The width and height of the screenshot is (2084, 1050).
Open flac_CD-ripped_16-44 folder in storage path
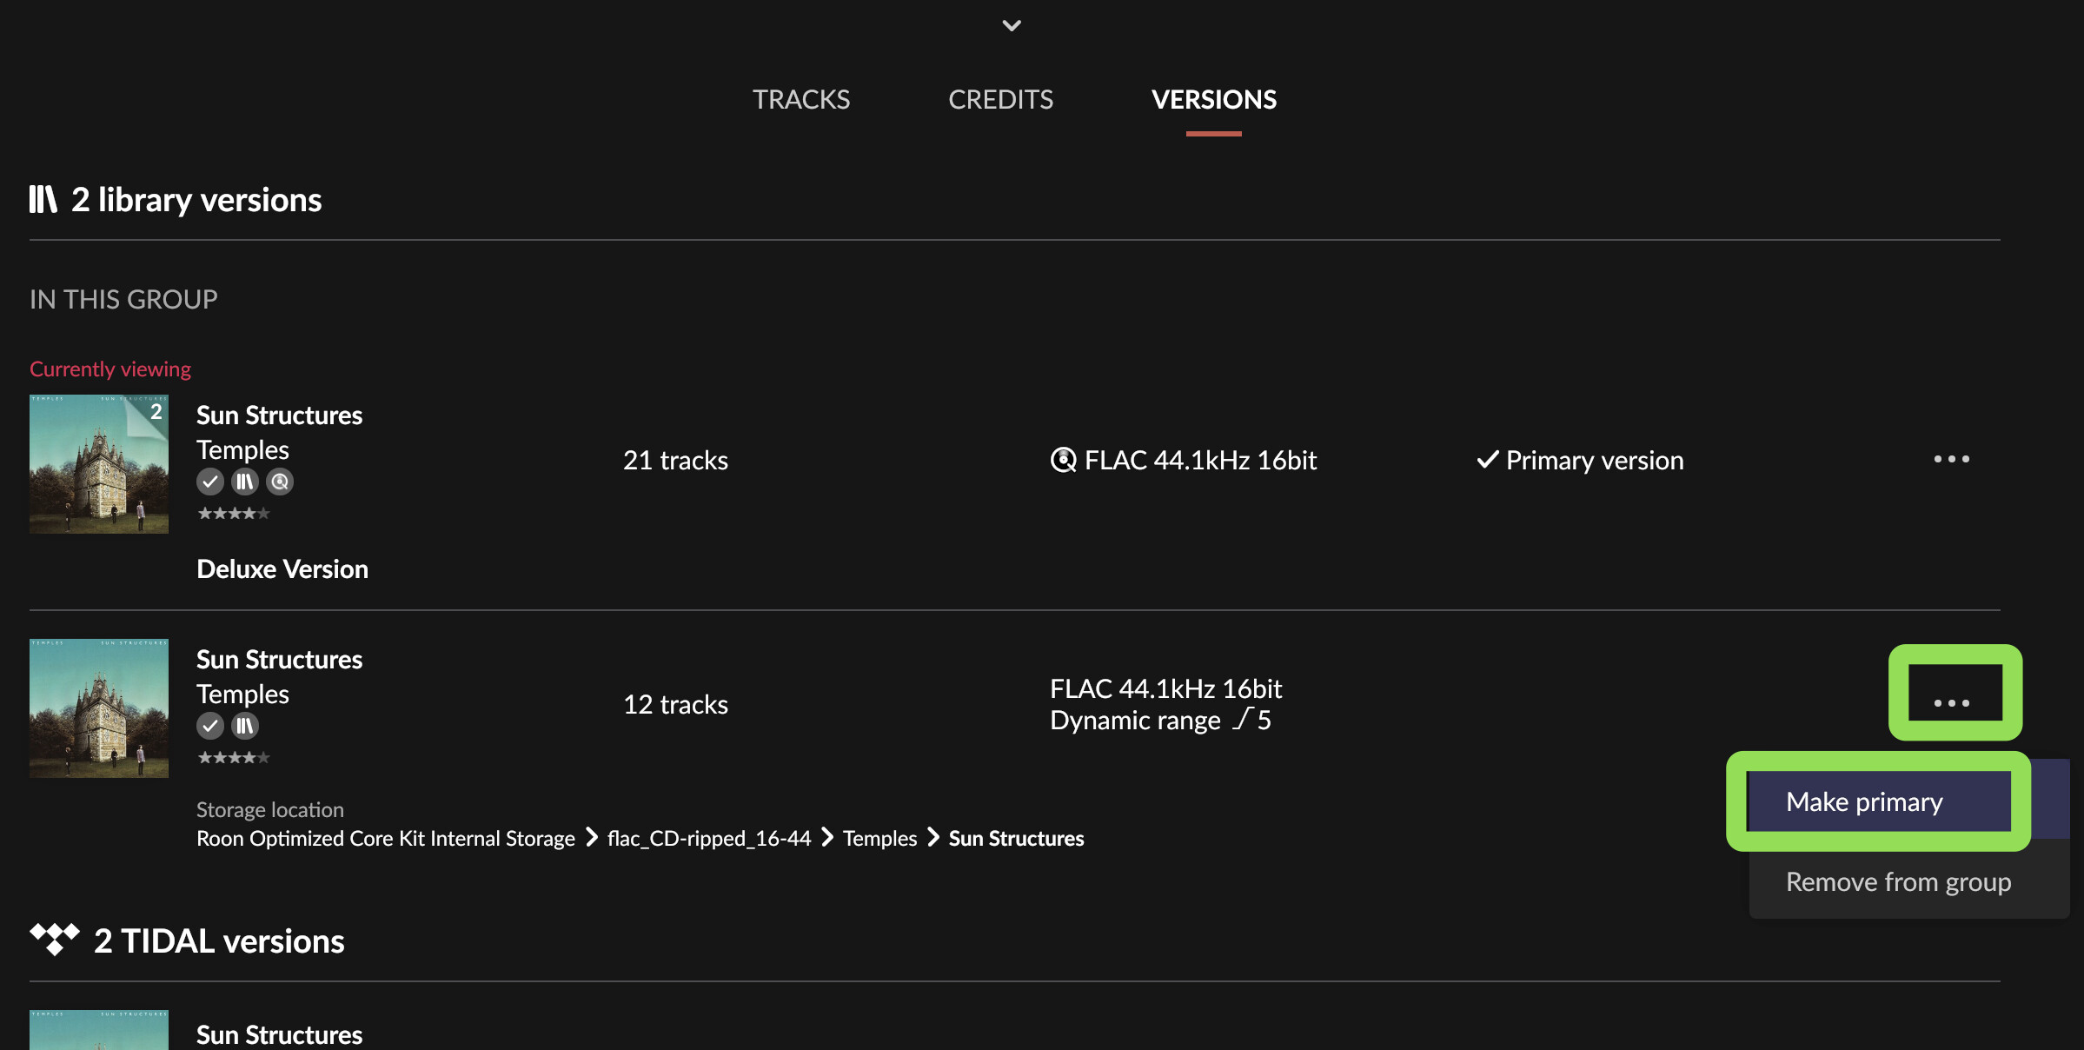click(709, 838)
